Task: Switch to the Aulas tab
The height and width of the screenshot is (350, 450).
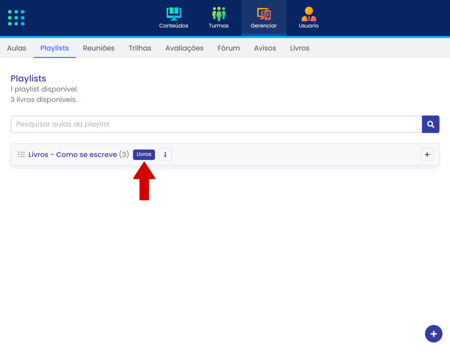Action: (16, 48)
